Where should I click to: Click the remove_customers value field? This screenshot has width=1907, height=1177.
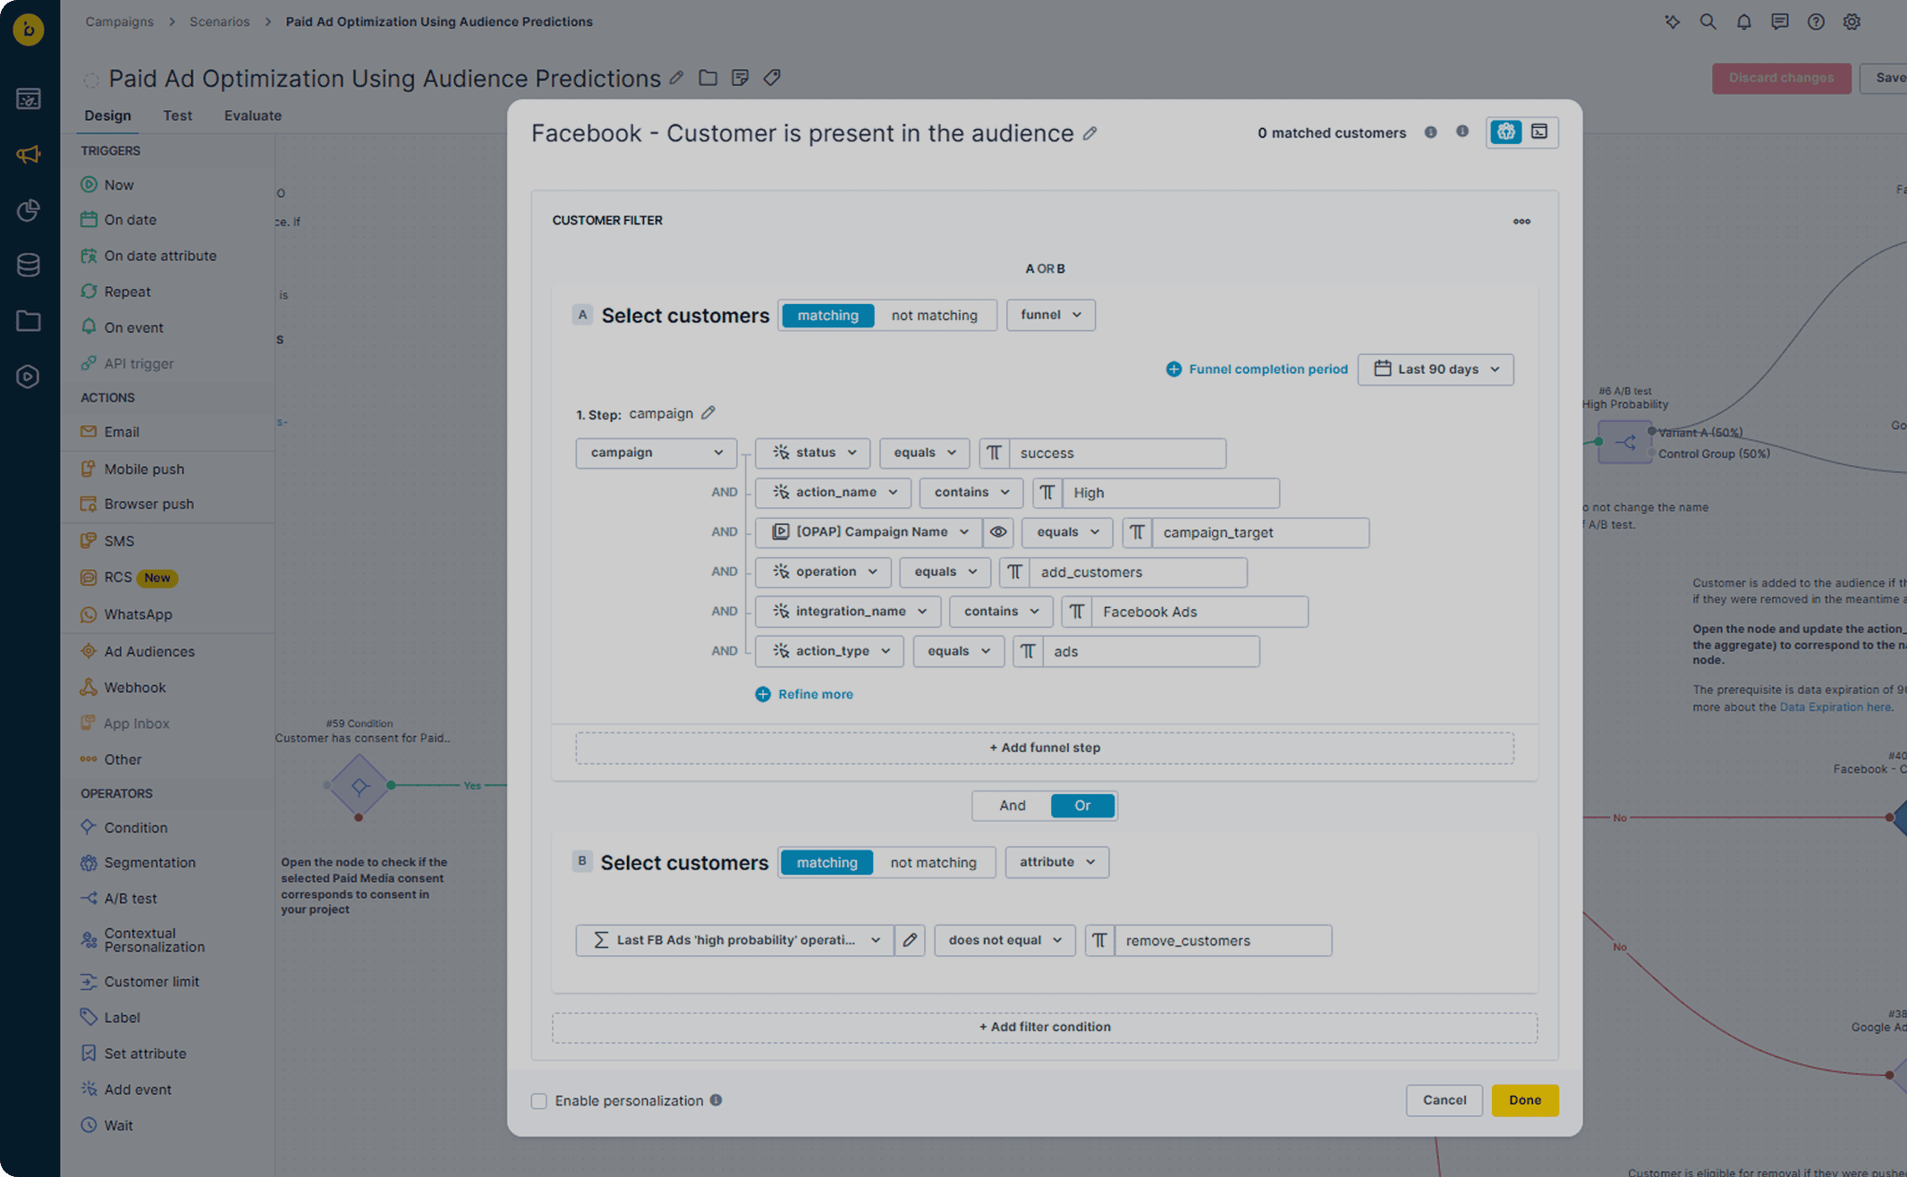point(1222,940)
